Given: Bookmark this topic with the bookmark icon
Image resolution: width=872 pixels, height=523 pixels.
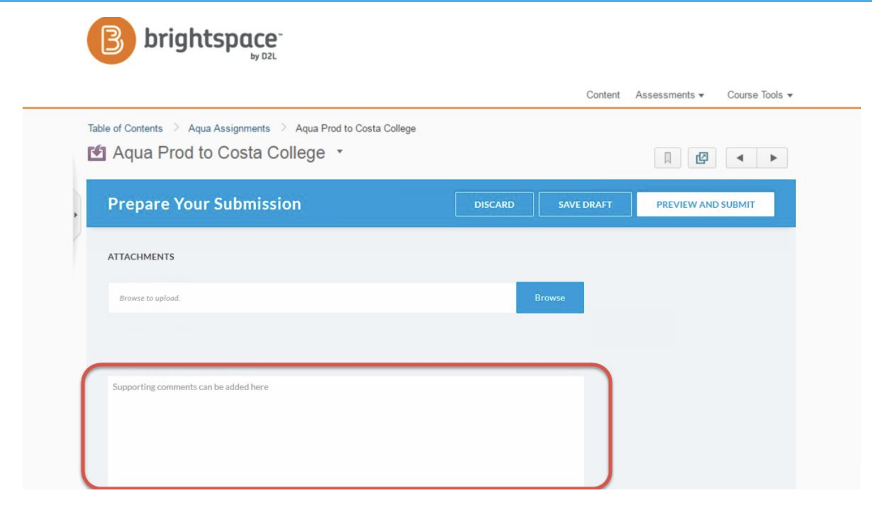Looking at the screenshot, I should tap(667, 158).
